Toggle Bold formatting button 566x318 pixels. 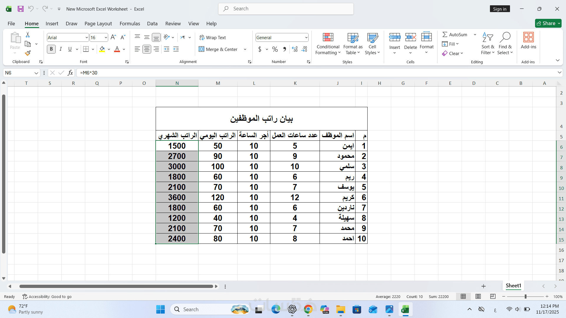coord(51,49)
